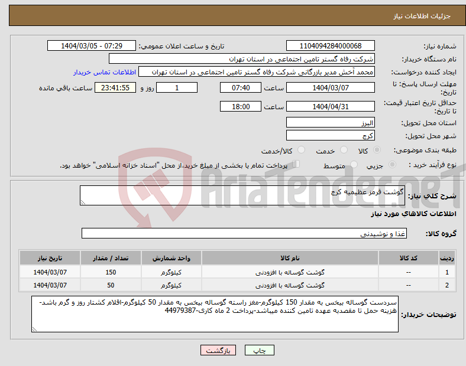Toggle the Islamic treasury payment checkbox
The image size is (466, 366).
[296, 164]
